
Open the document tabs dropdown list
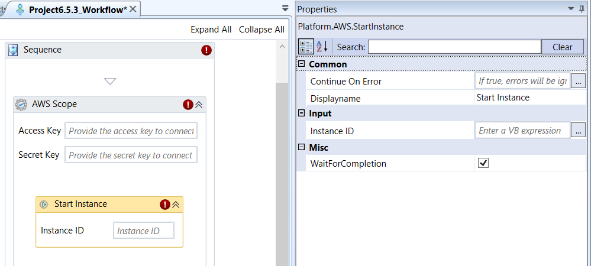click(285, 8)
